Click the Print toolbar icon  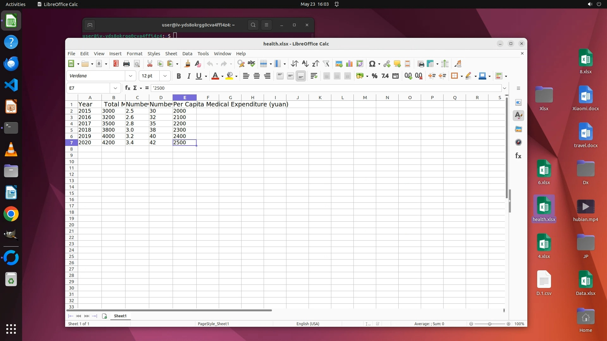click(126, 64)
